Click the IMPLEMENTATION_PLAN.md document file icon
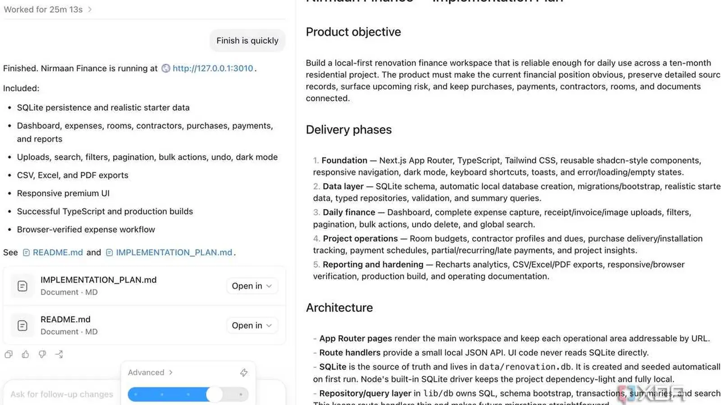Image resolution: width=721 pixels, height=405 pixels. [23, 286]
